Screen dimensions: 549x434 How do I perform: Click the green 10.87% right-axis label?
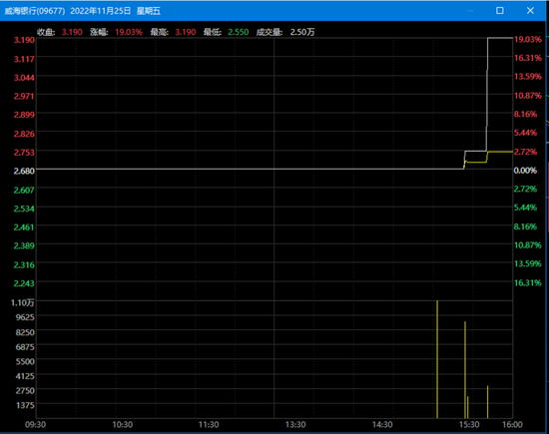coord(528,245)
